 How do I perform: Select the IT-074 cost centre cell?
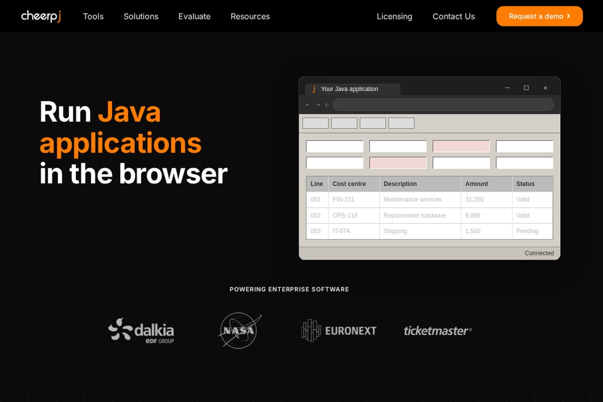tap(354, 231)
